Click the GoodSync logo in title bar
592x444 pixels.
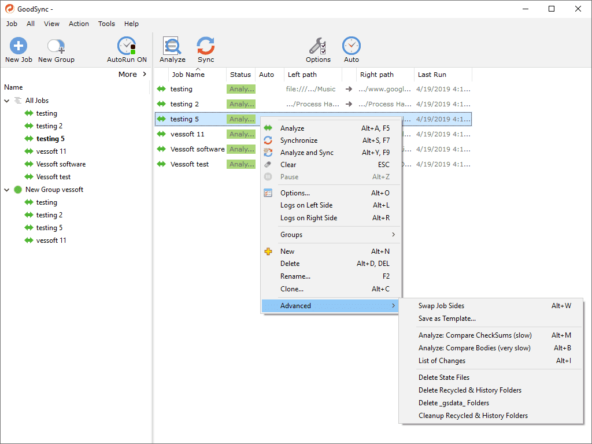9,9
